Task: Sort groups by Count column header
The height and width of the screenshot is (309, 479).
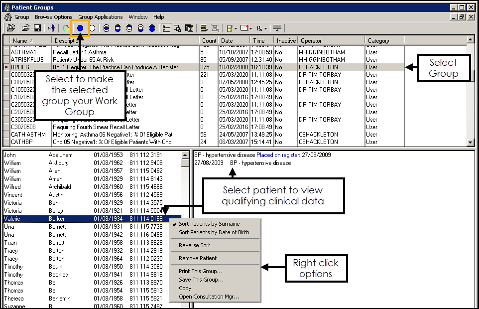Action: 209,41
